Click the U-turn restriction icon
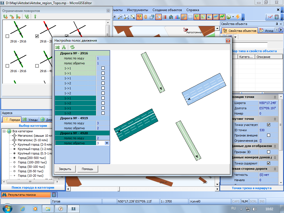 click(x=5, y=17)
